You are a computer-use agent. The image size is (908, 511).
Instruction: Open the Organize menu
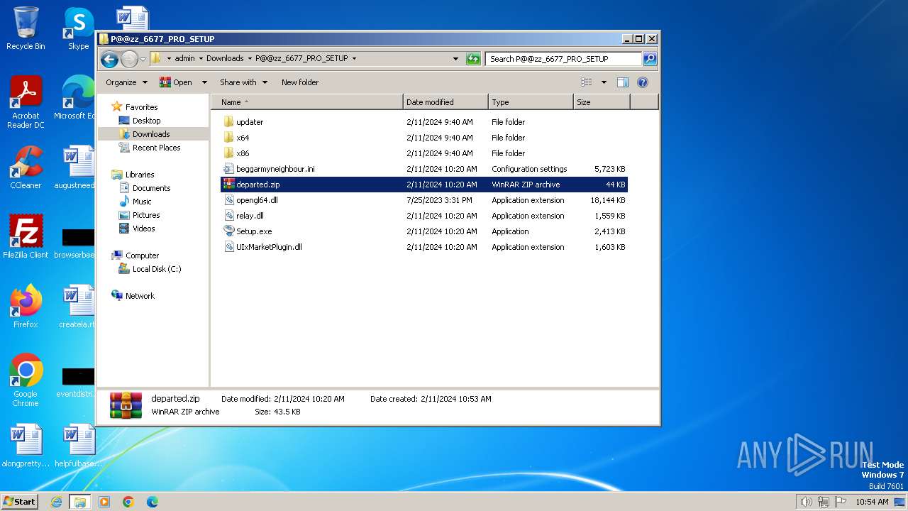(x=126, y=82)
